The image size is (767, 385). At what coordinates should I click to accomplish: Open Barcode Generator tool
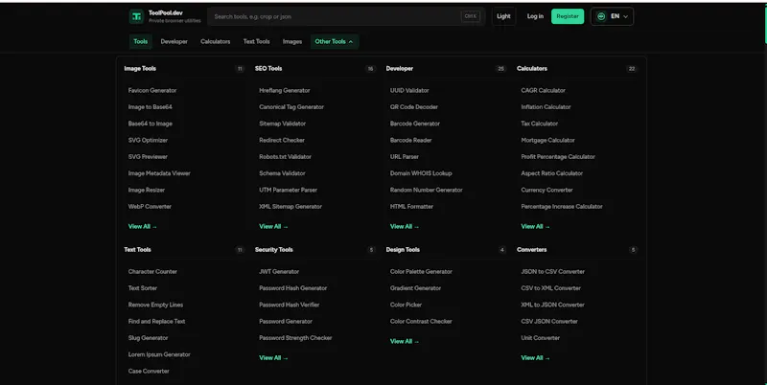coord(415,124)
